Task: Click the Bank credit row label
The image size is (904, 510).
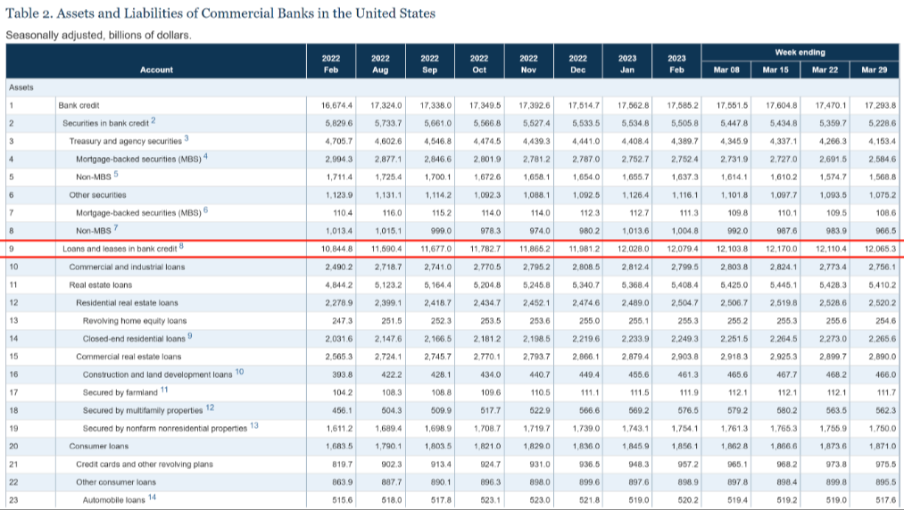Action: click(79, 105)
